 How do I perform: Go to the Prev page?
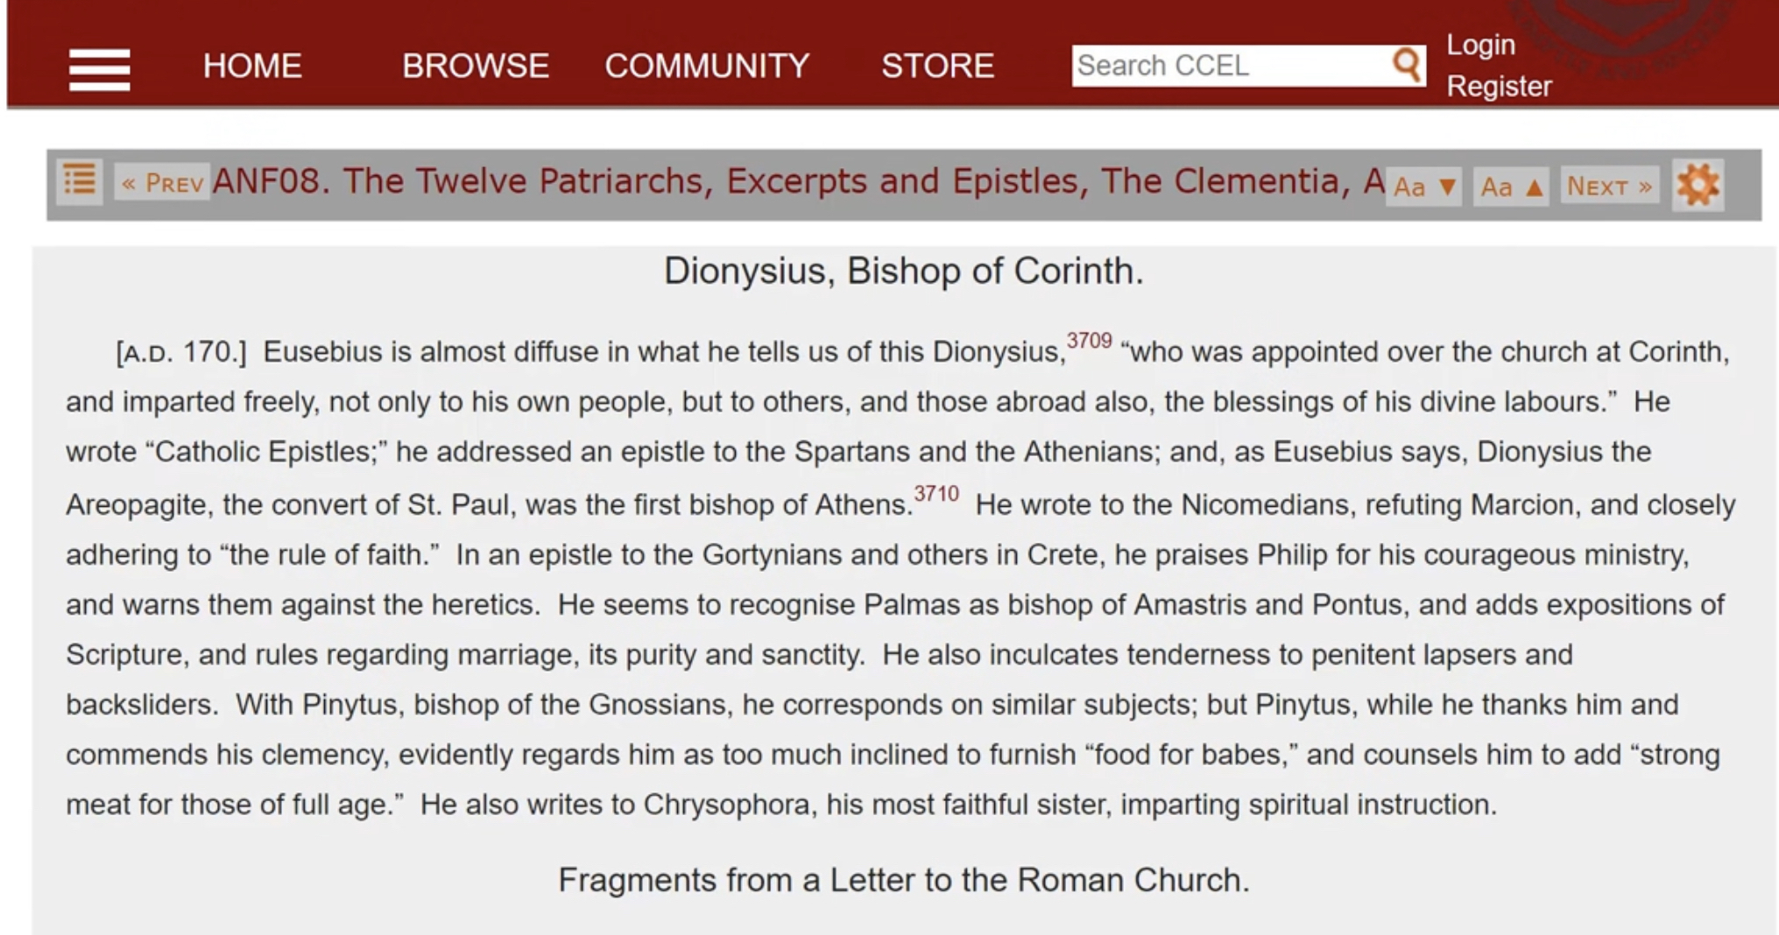coord(162,183)
